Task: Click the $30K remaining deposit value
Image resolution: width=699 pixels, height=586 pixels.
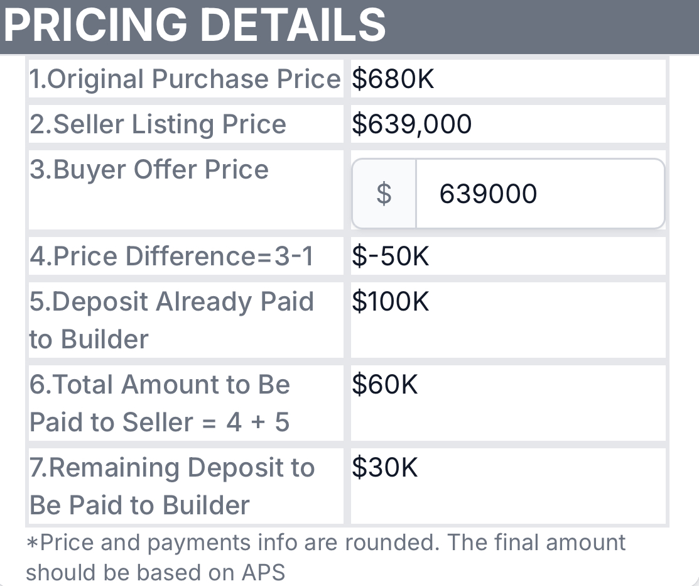Action: (x=385, y=468)
